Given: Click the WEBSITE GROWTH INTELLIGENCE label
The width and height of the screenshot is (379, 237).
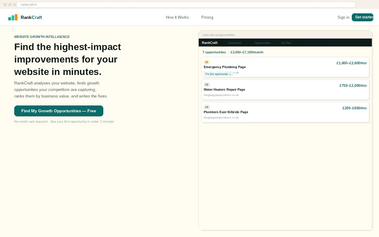Looking at the screenshot, I should [42, 37].
